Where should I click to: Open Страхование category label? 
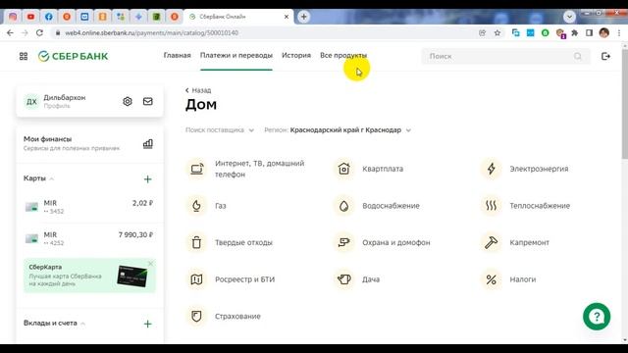(237, 316)
